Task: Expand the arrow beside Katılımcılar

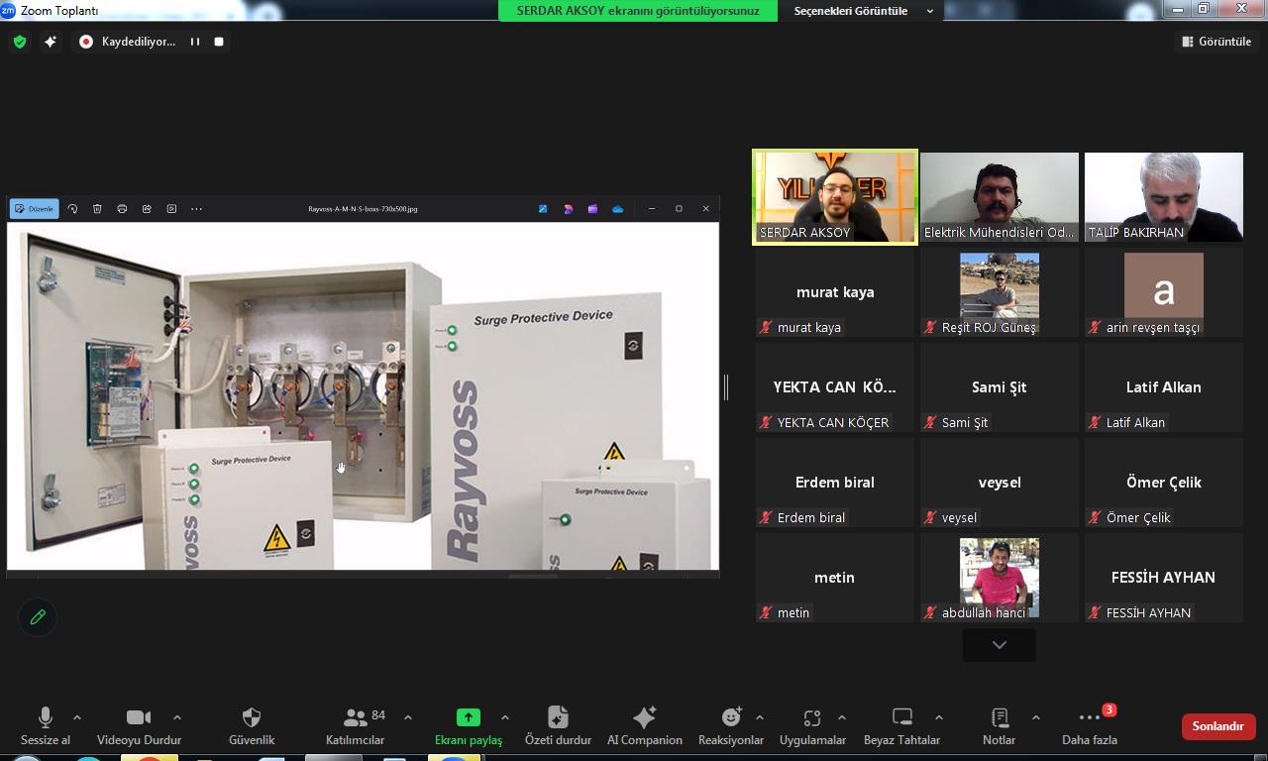Action: [x=408, y=717]
